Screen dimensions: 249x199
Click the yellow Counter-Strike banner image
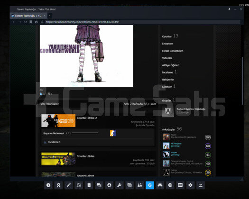(58, 159)
